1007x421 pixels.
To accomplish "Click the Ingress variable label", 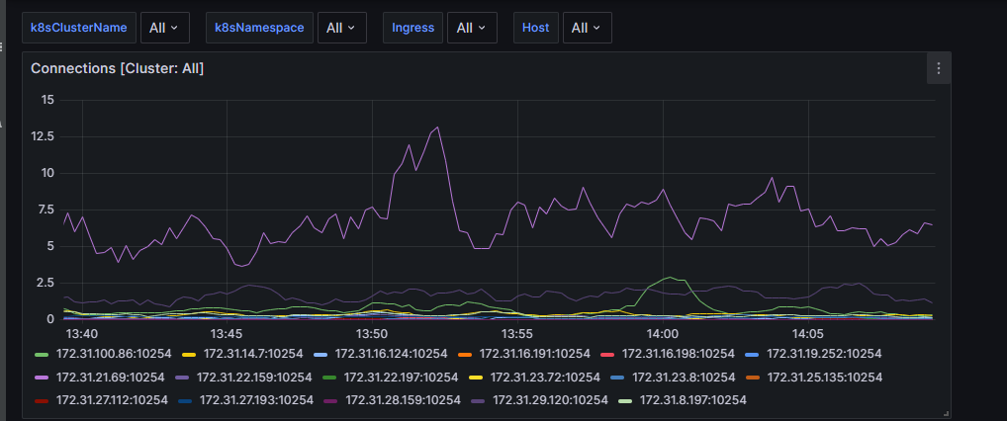I will pos(412,28).
